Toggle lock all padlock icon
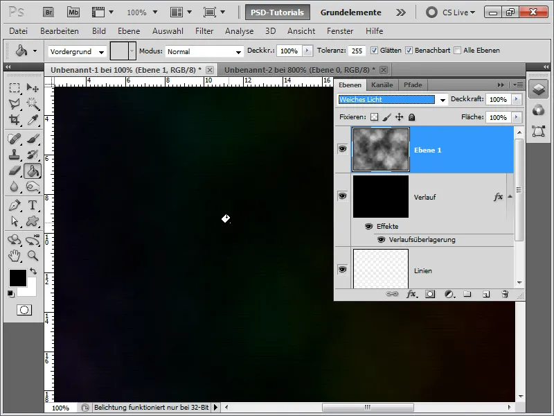 (411, 117)
